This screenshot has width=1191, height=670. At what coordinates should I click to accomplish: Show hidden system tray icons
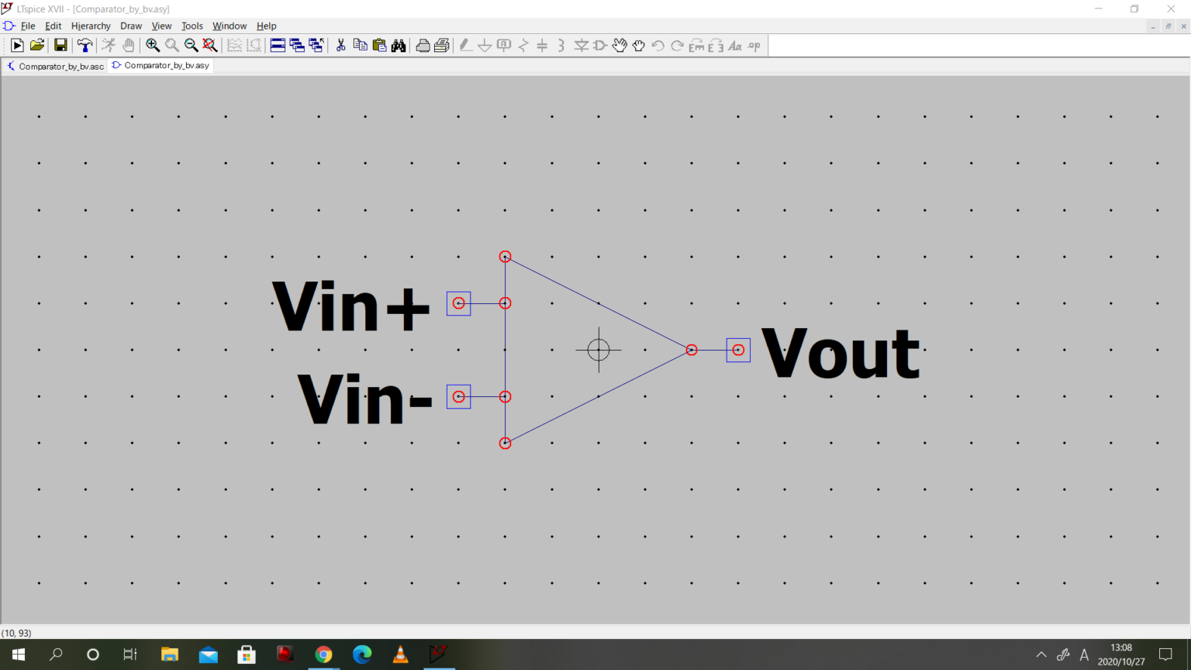pos(1041,654)
